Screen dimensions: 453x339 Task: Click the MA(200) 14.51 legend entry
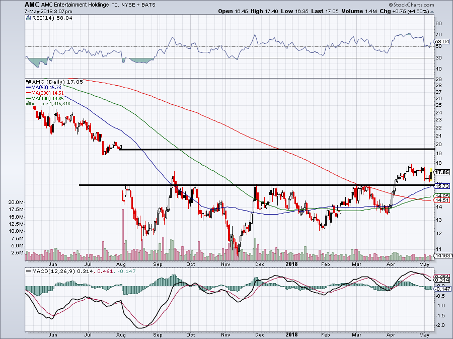click(47, 93)
